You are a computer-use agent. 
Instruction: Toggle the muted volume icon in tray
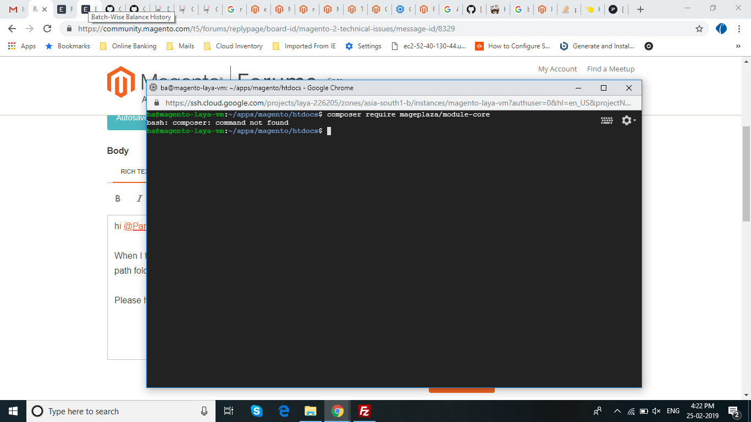click(656, 411)
